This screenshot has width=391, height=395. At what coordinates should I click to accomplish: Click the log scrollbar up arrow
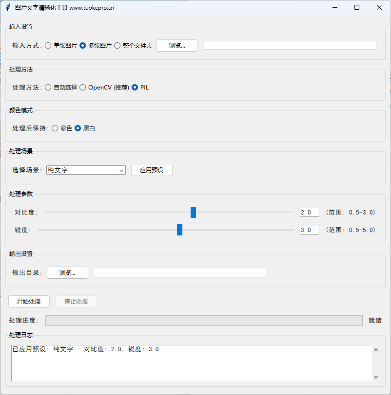[x=376, y=349]
